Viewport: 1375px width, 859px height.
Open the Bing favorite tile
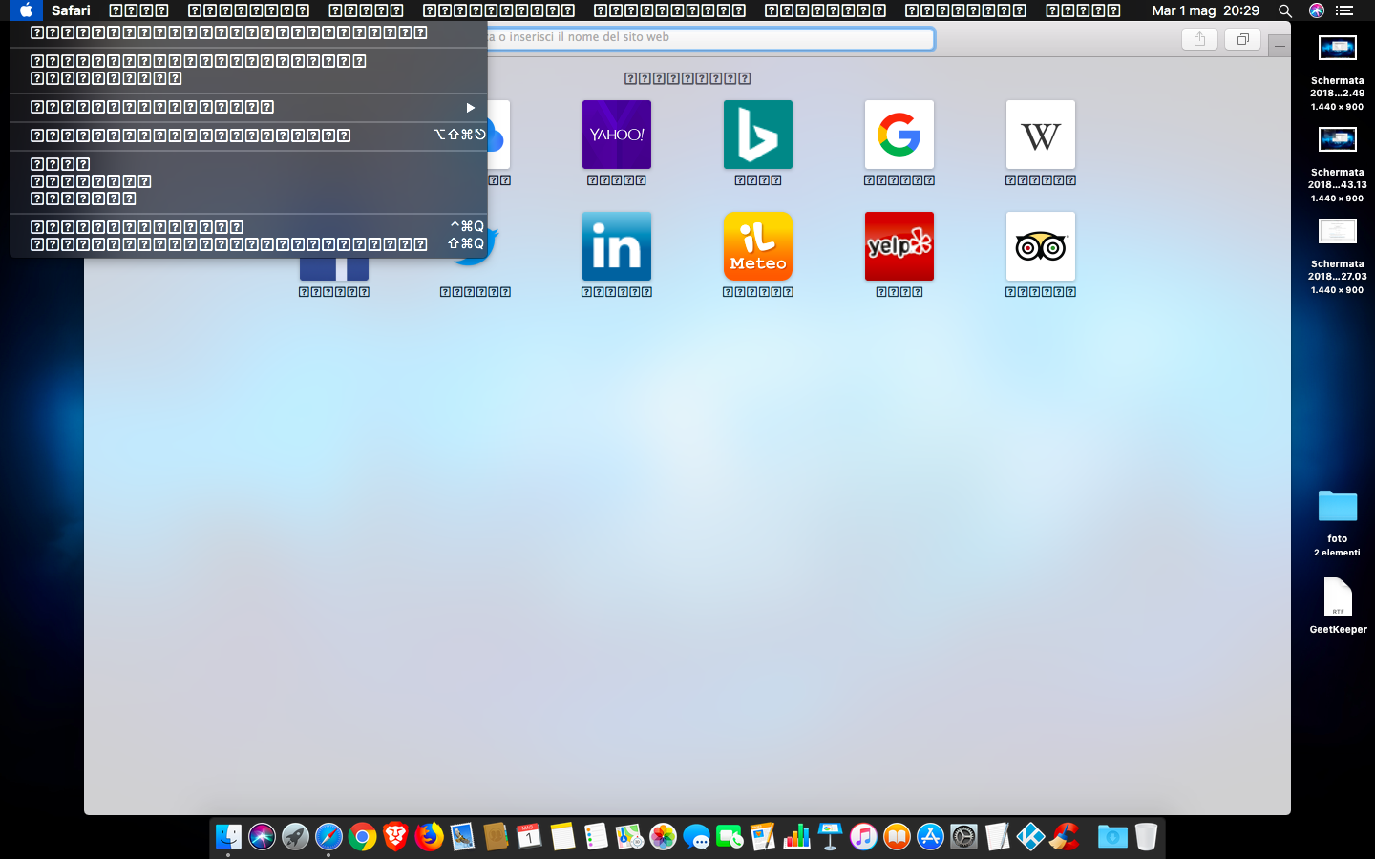[x=758, y=135]
